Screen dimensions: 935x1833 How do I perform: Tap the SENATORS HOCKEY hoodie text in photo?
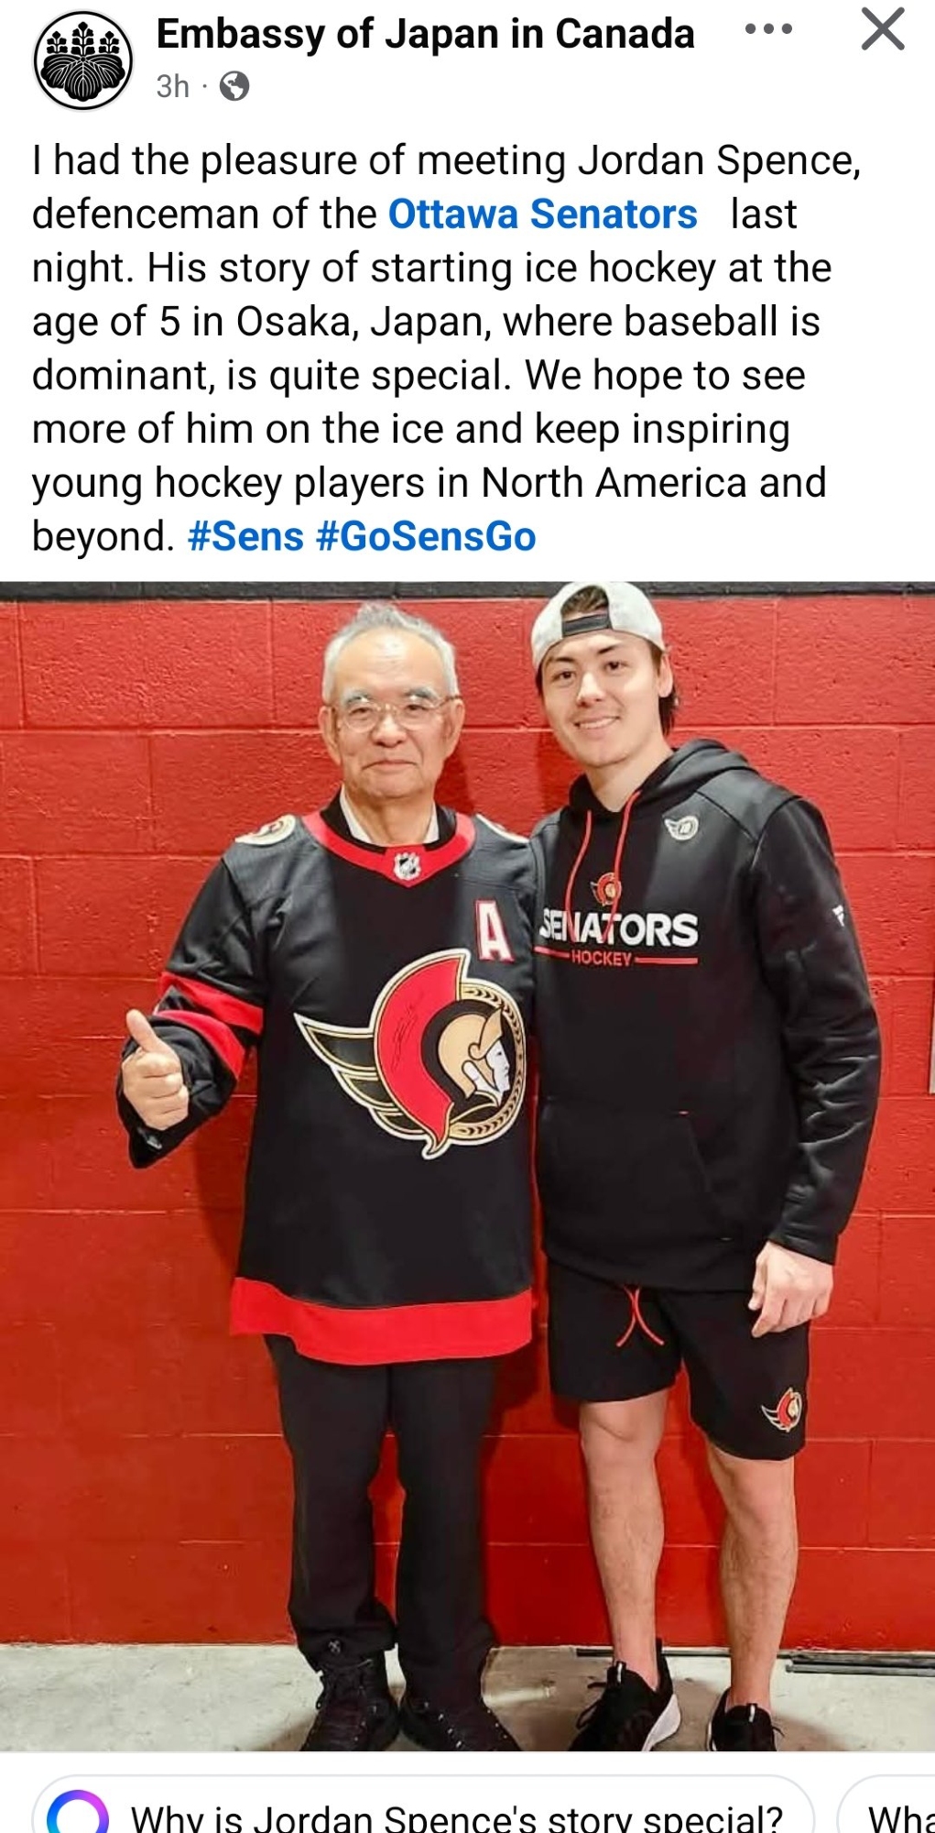tap(618, 935)
